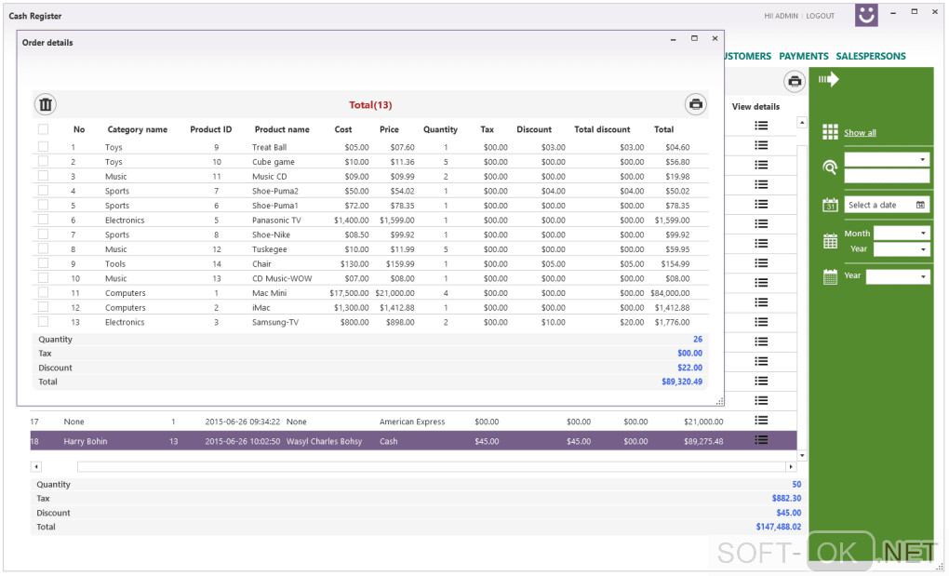This screenshot has height=576, width=949.
Task: Toggle the select-all header checkbox
Action: (43, 128)
